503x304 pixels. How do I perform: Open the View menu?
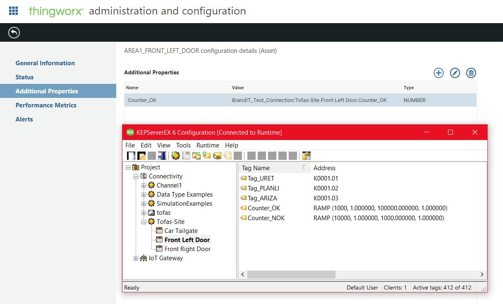tap(164, 145)
